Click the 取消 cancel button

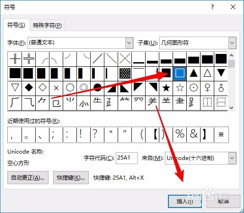[223, 202]
